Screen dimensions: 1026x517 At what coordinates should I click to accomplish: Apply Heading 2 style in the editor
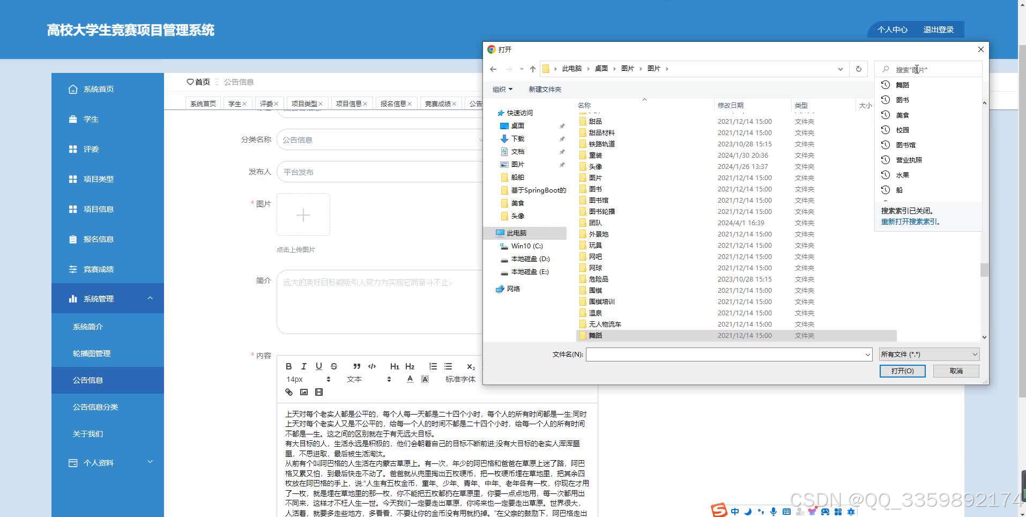410,366
